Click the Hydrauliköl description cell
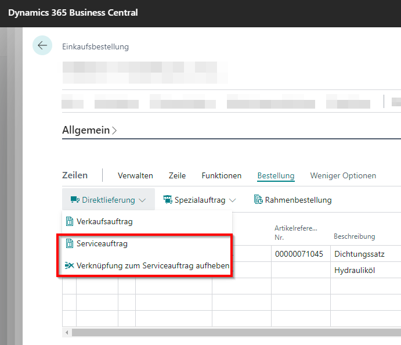Image resolution: width=401 pixels, height=345 pixels. pyautogui.click(x=366, y=270)
